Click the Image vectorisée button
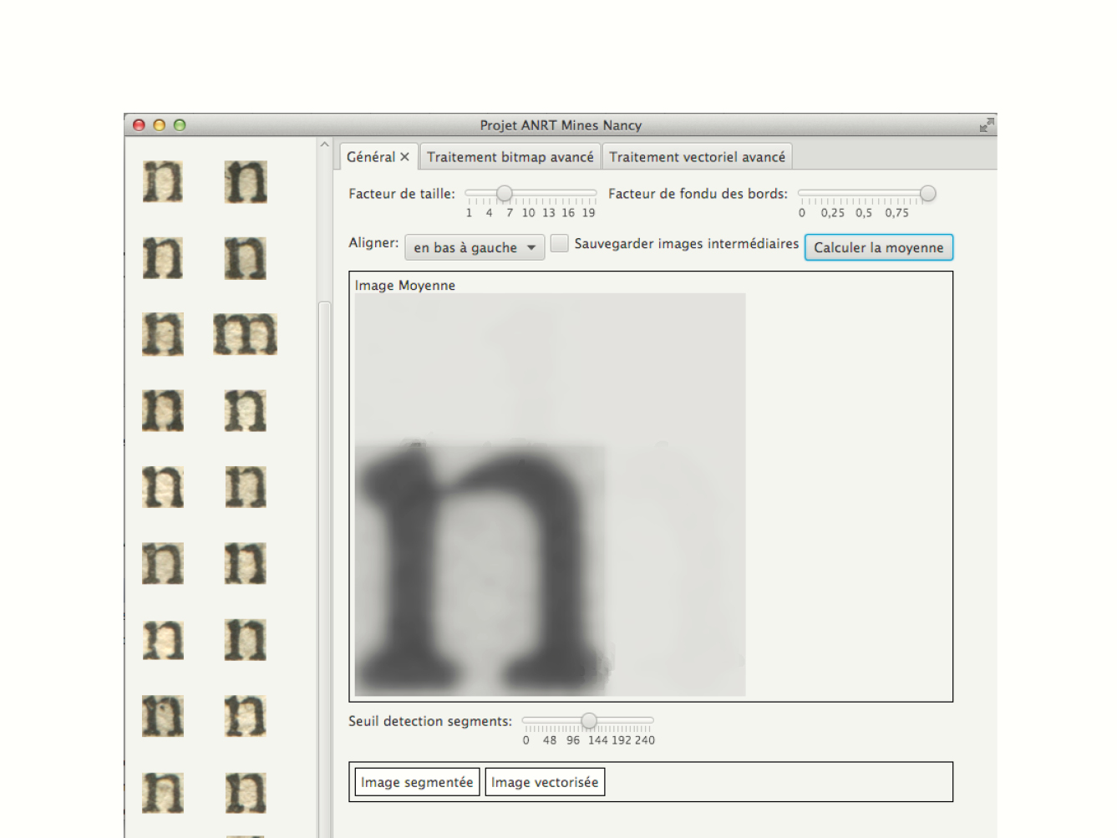This screenshot has width=1117, height=838. [x=544, y=782]
